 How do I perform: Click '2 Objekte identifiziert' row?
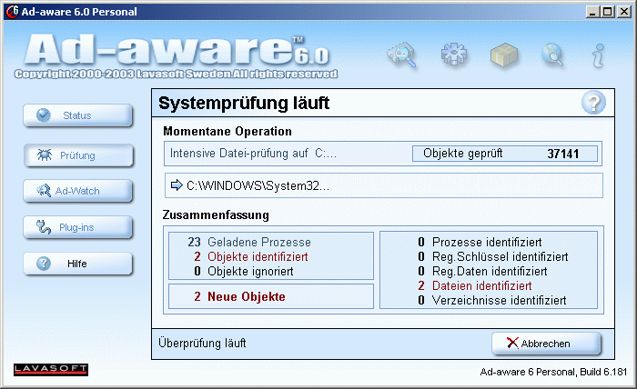[250, 257]
